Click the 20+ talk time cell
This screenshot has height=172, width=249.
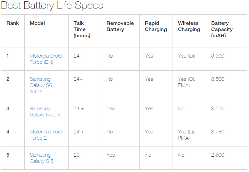pos(78,155)
